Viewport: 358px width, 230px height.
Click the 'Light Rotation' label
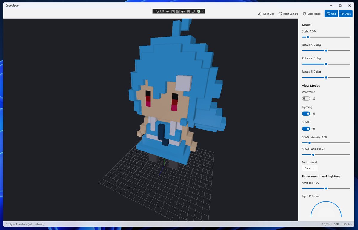311,196
